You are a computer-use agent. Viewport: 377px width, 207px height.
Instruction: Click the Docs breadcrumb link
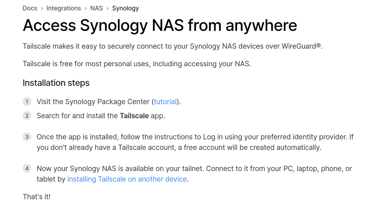point(30,8)
